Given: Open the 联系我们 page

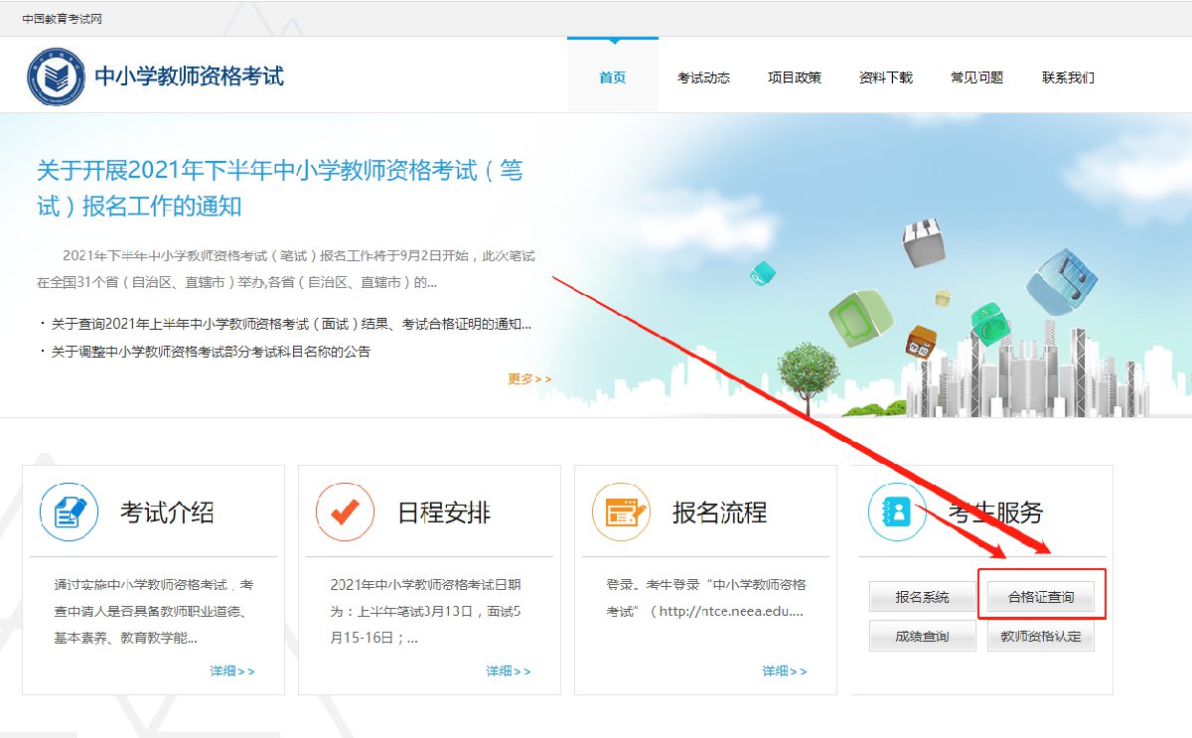Looking at the screenshot, I should coord(1068,77).
